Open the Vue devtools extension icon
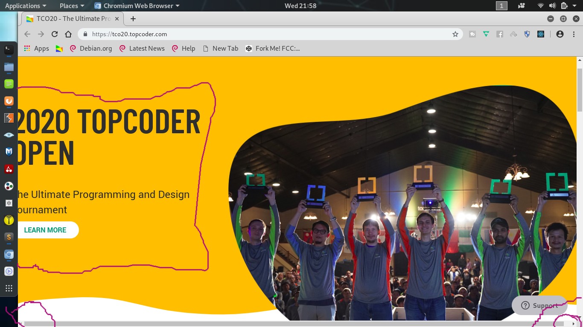This screenshot has width=583, height=327. click(x=486, y=34)
